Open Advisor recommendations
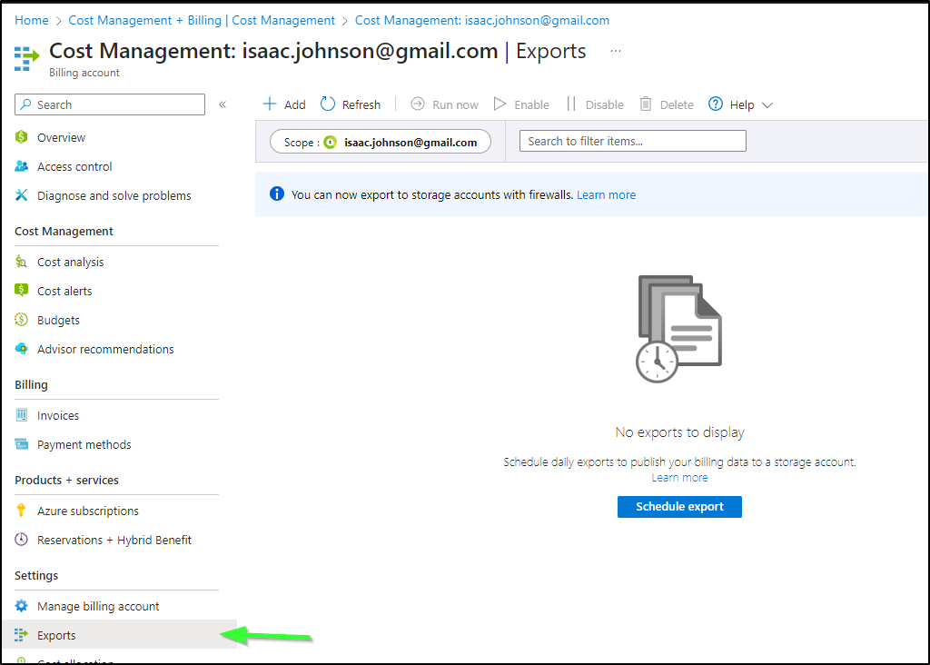 (105, 349)
